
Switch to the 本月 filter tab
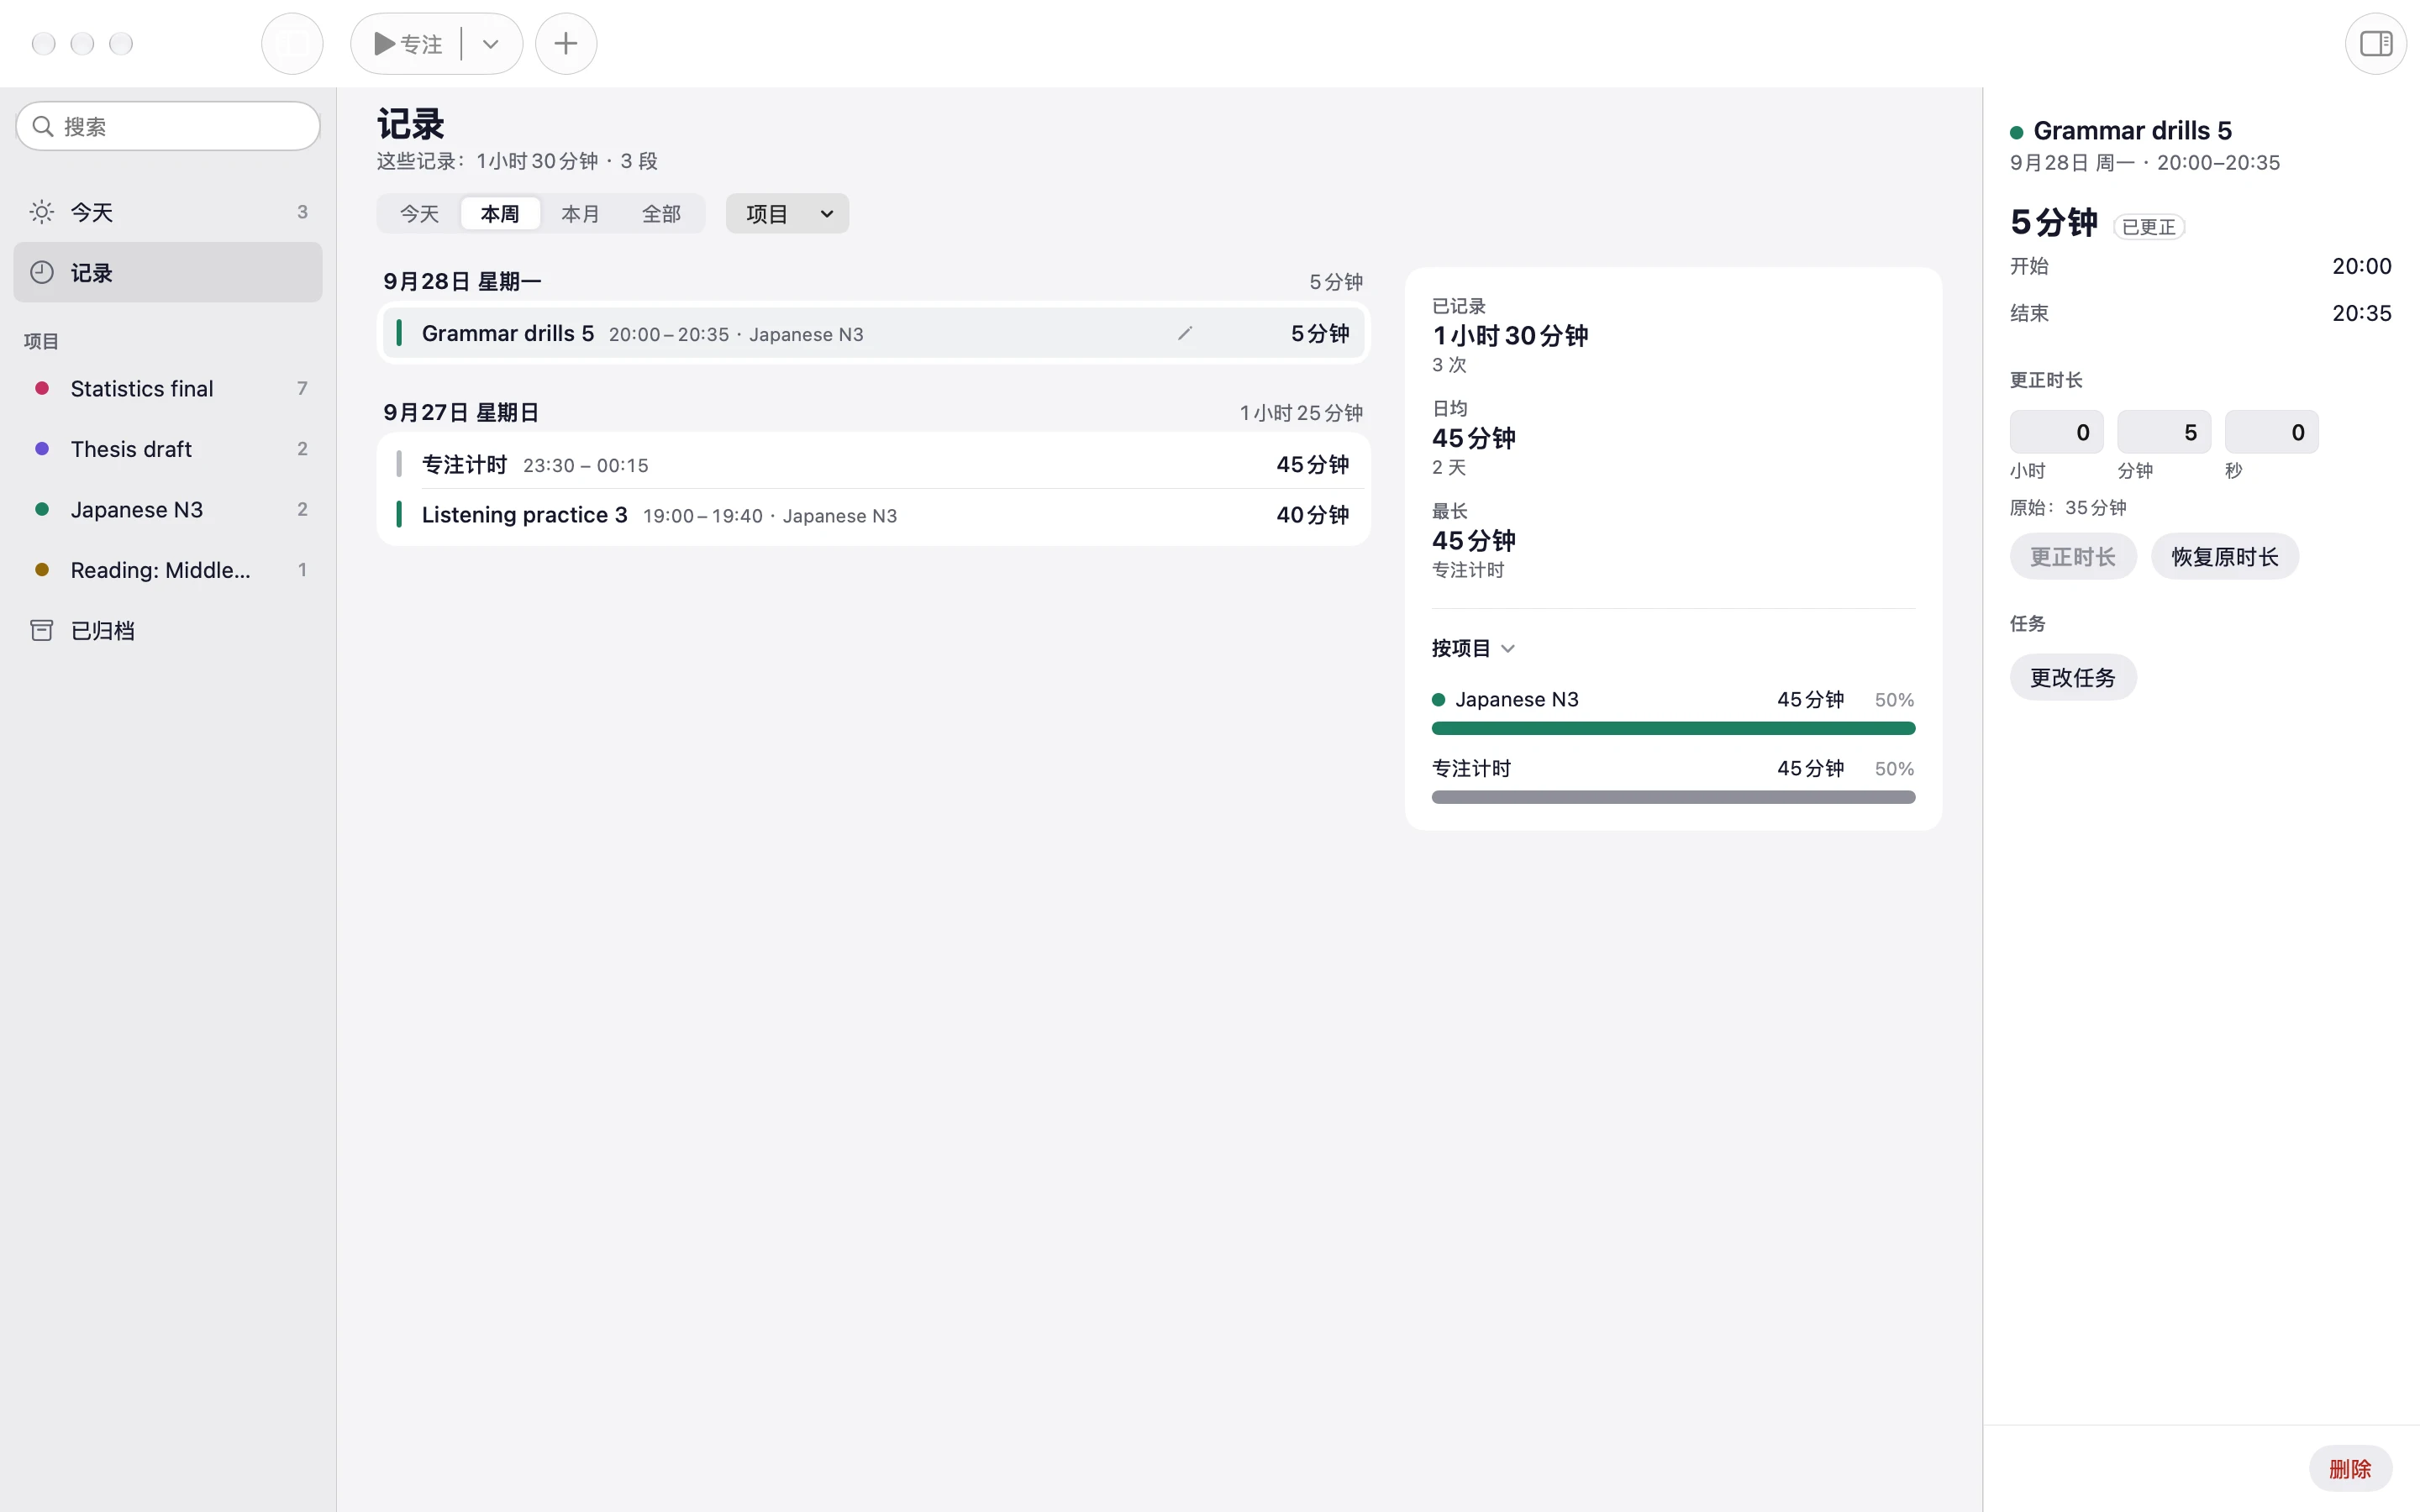click(x=580, y=214)
